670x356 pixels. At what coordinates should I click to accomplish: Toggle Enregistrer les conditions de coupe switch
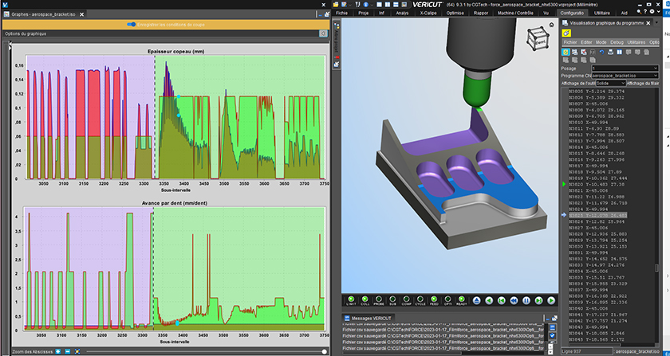click(x=133, y=24)
